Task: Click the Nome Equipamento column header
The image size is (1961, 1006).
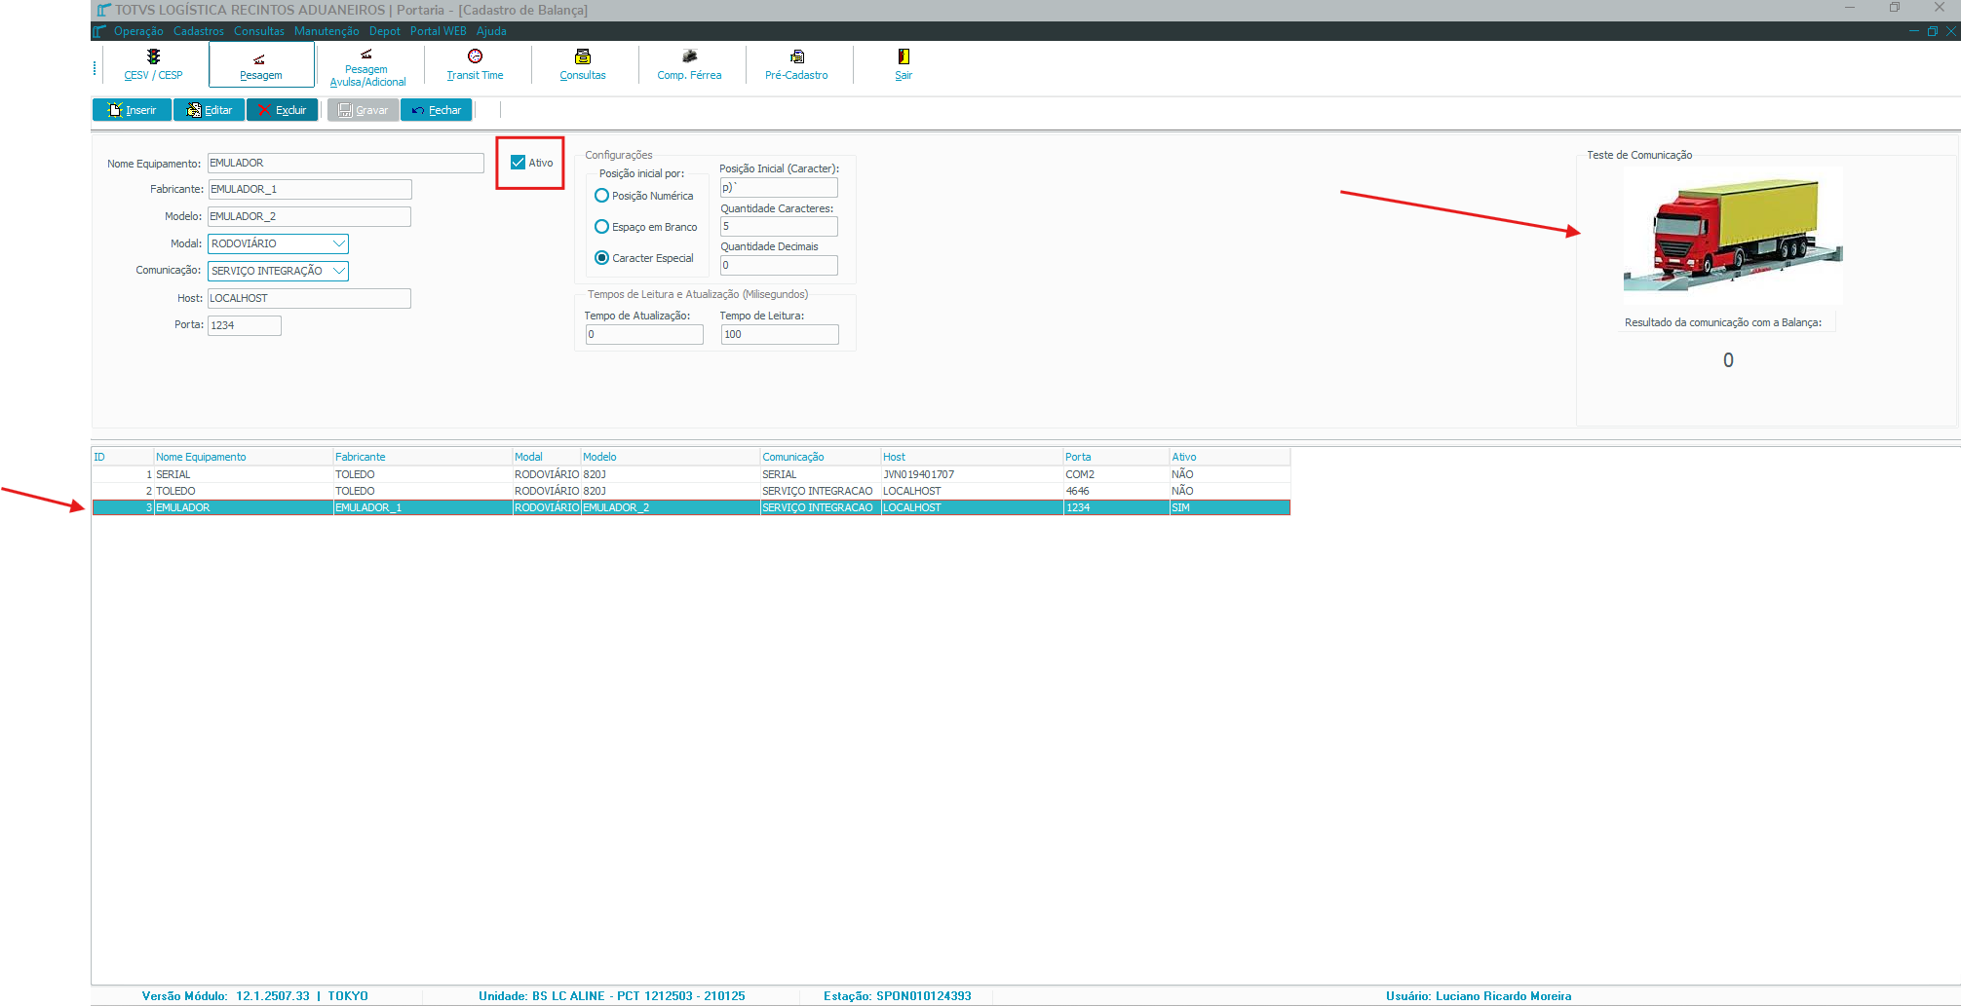Action: (x=243, y=457)
